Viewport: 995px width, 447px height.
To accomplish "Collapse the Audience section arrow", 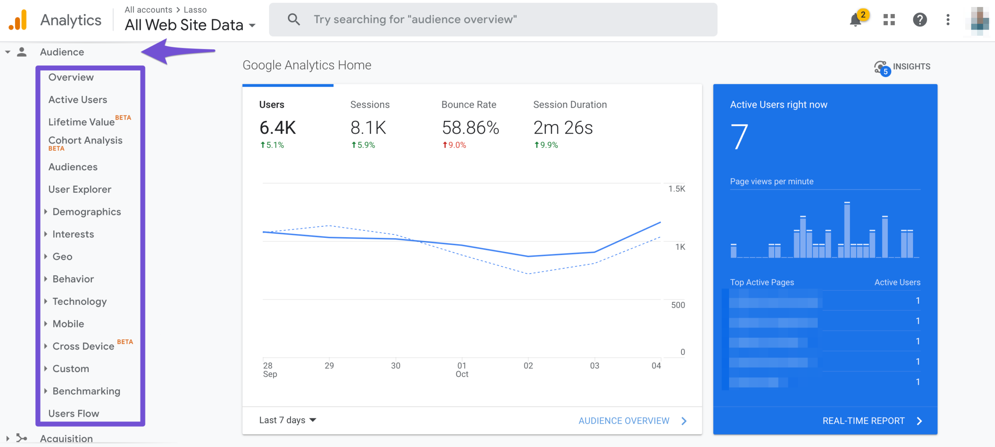I will pyautogui.click(x=7, y=52).
